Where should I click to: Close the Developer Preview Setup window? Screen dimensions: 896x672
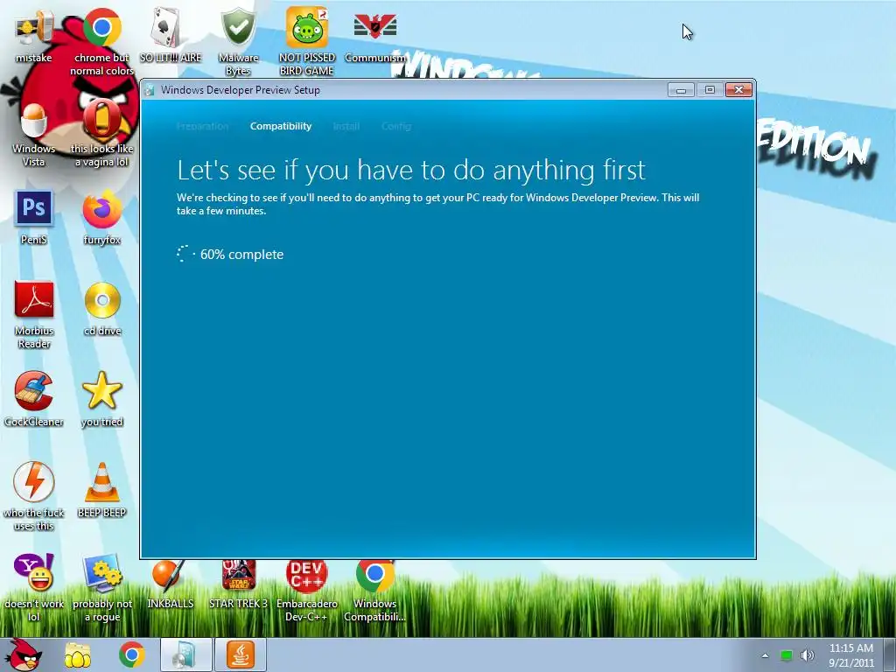[x=738, y=90]
